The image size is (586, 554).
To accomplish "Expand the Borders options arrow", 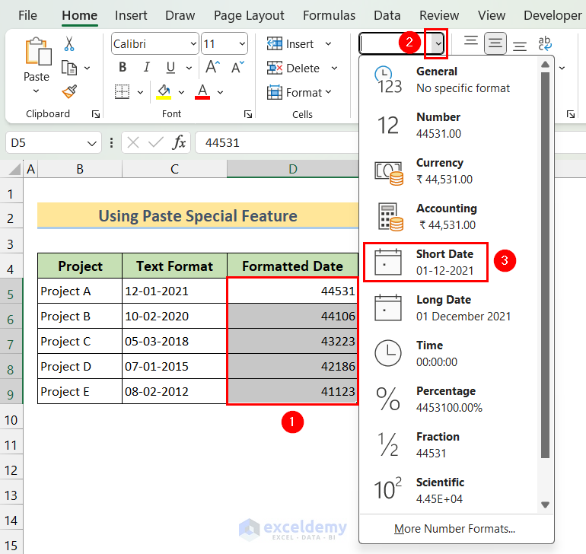I will (x=140, y=92).
